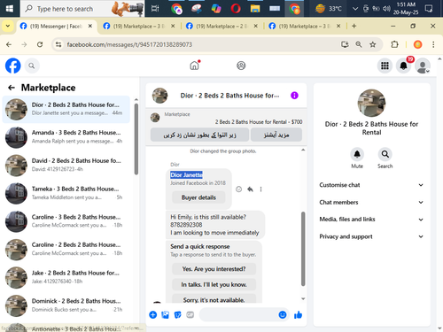443x332 pixels.
Task: Open the Tameka 3 Beds 2 Baths conversation
Action: coord(66,193)
